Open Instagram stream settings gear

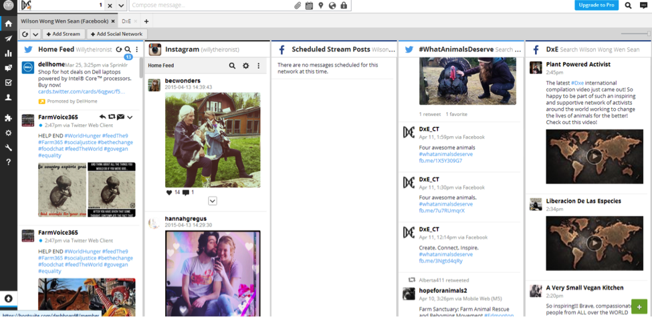pyautogui.click(x=245, y=65)
